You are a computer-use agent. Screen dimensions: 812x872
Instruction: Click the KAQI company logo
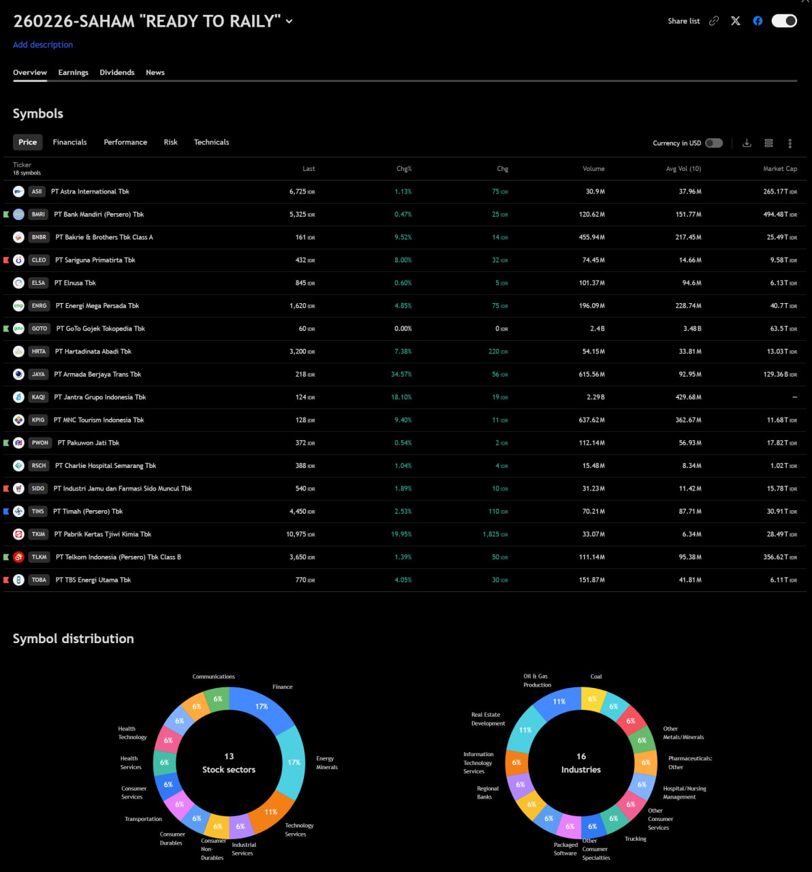[x=18, y=397]
